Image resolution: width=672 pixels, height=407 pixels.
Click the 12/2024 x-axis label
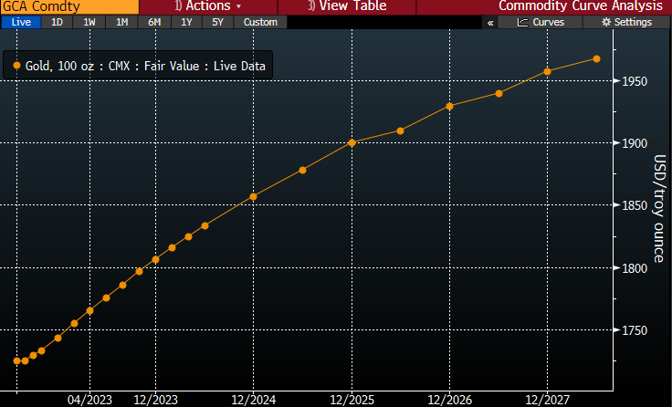pos(253,400)
